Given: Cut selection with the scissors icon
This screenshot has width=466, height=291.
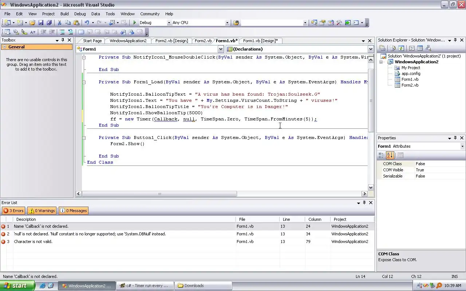Looking at the screenshot, I should click(60, 23).
